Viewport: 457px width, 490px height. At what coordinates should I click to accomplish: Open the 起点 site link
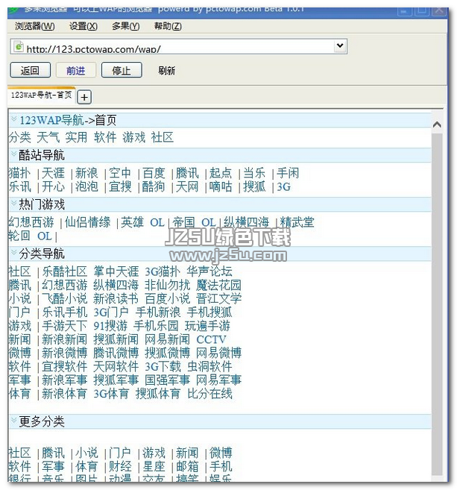coord(221,173)
